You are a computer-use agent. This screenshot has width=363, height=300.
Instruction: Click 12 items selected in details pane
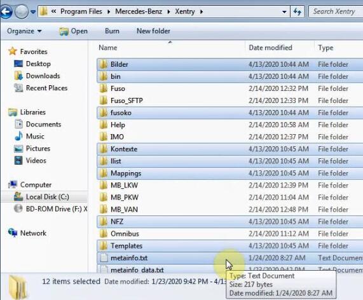71,281
